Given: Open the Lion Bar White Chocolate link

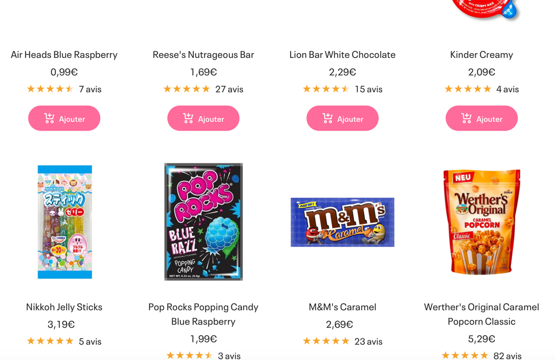Looking at the screenshot, I should tap(343, 55).
